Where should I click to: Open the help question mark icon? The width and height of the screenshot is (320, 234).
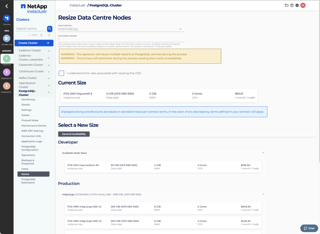pyautogui.click(x=292, y=5)
